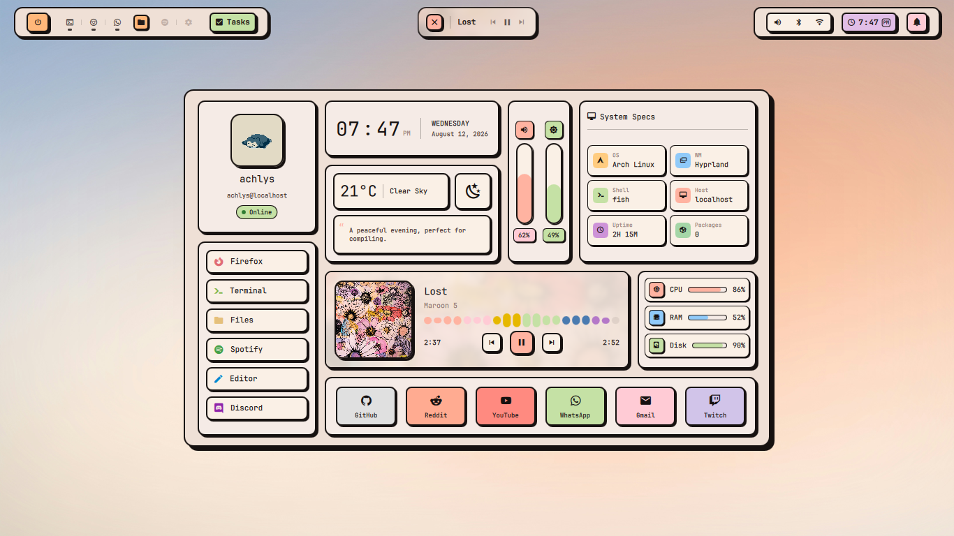Open the Gmail shortcut tile
Screen dimensions: 954x536
click(645, 406)
